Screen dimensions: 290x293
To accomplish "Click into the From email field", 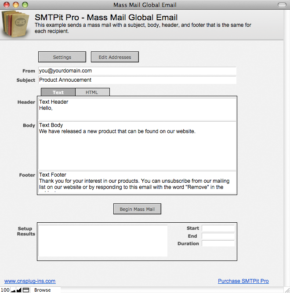I will coord(137,71).
